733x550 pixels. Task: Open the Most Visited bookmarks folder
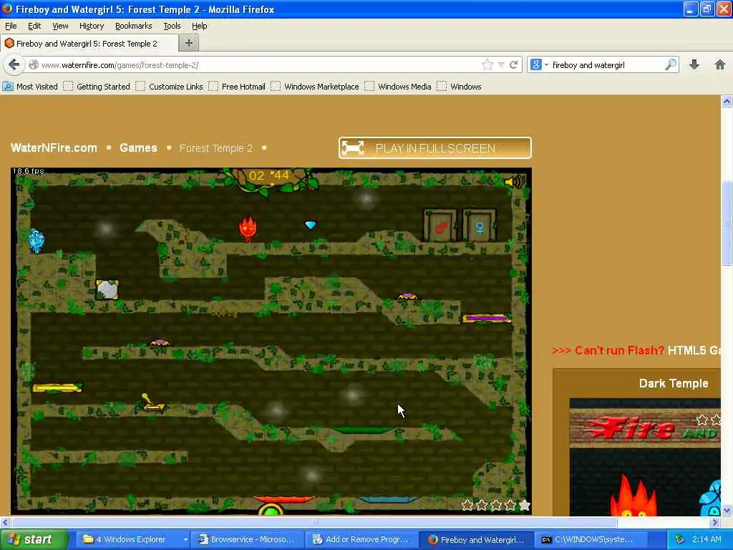click(x=30, y=87)
